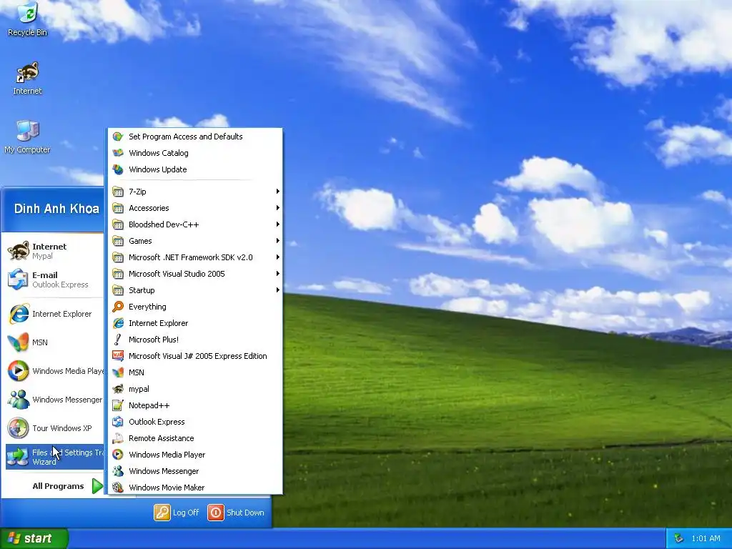Click Windows Media Player icon in programs list
This screenshot has width=732, height=549.
[x=118, y=454]
